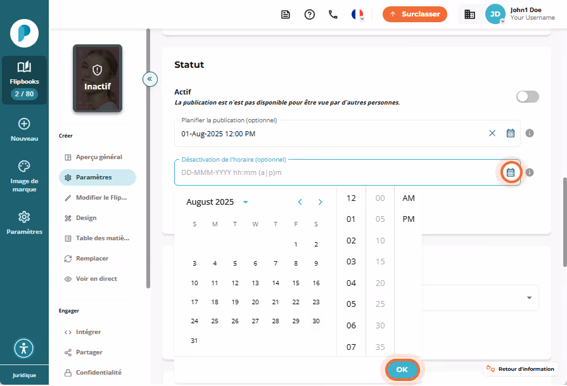Open sidebar Paramètres gear section

(x=24, y=223)
